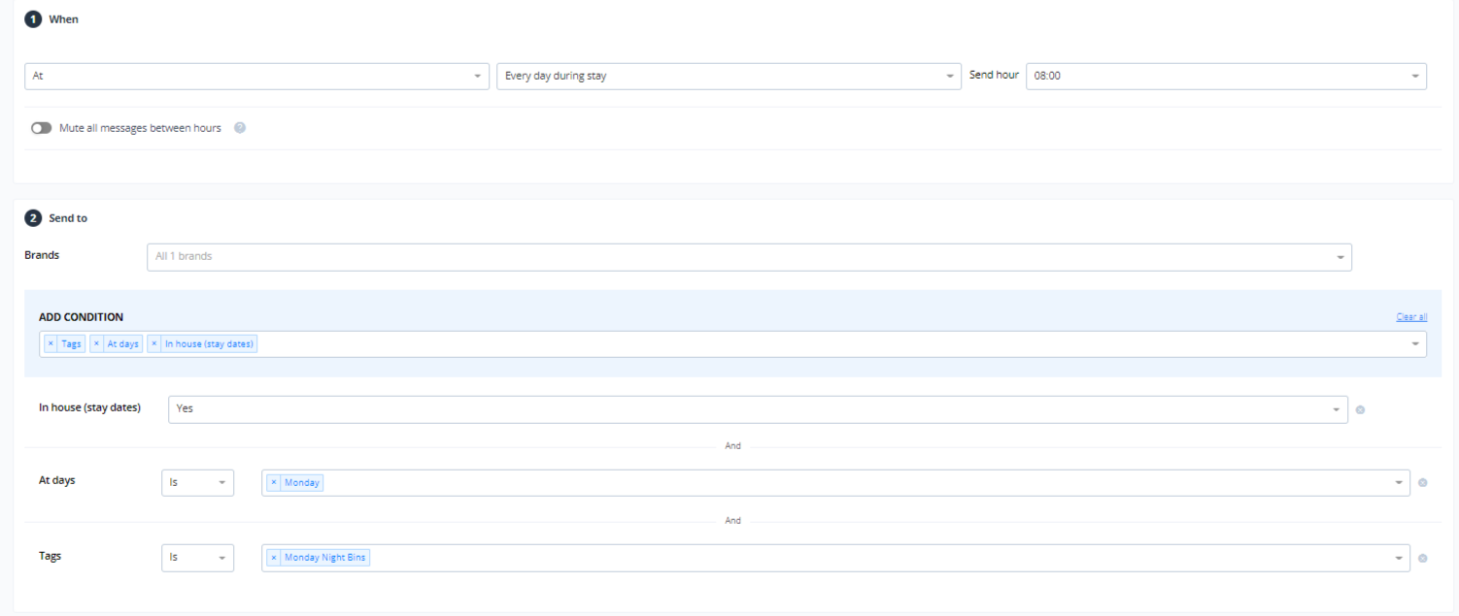Click the 'Send to' section heading
The image size is (1459, 616).
68,218
